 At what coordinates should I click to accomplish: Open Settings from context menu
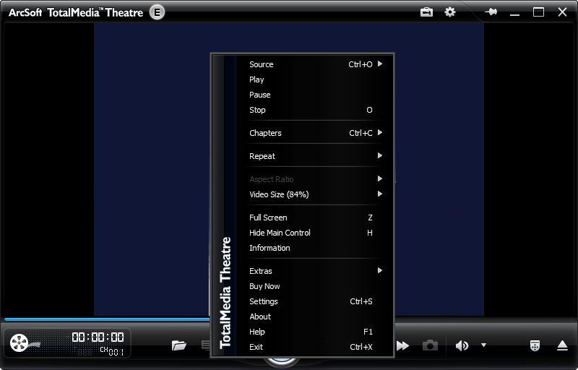point(316,301)
